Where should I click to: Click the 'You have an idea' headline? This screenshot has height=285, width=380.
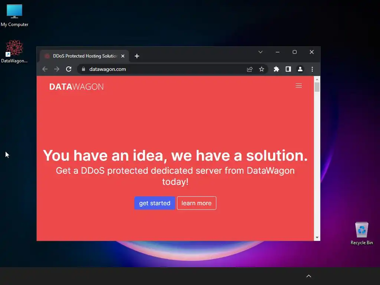click(175, 155)
